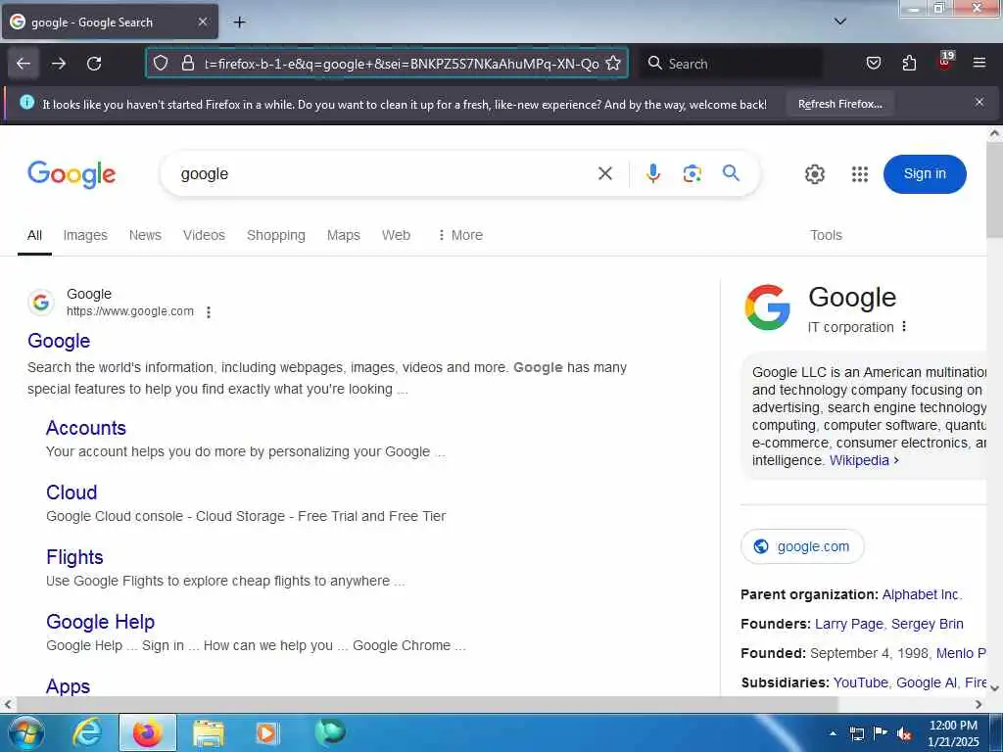Click inside the Google search text field
The image size is (1003, 752).
tap(384, 174)
